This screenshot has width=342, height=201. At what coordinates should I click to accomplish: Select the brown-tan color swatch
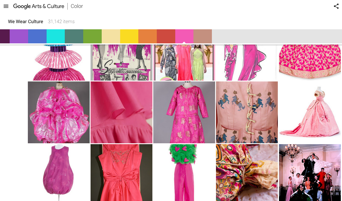click(203, 36)
